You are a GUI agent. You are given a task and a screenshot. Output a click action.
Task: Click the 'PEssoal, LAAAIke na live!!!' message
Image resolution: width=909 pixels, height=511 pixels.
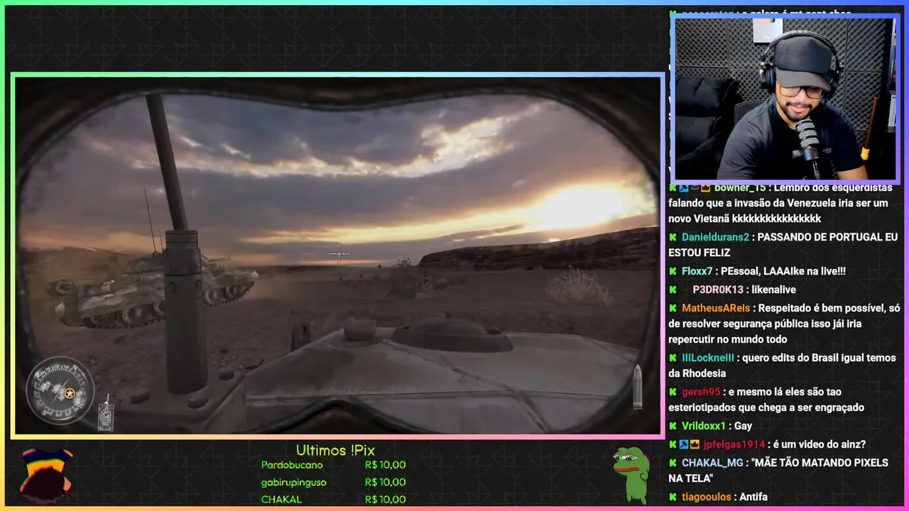pyautogui.click(x=783, y=271)
